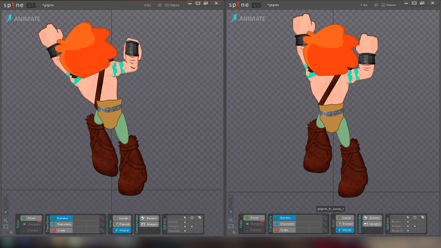Click icon beside Views in left title bar
The image size is (441, 248).
click(159, 5)
